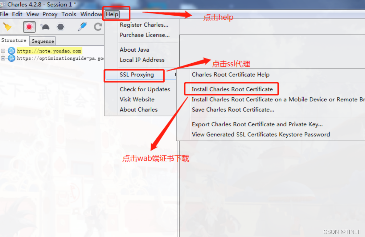Open Charles Root Certificate Help
365x237 pixels.
click(x=231, y=74)
